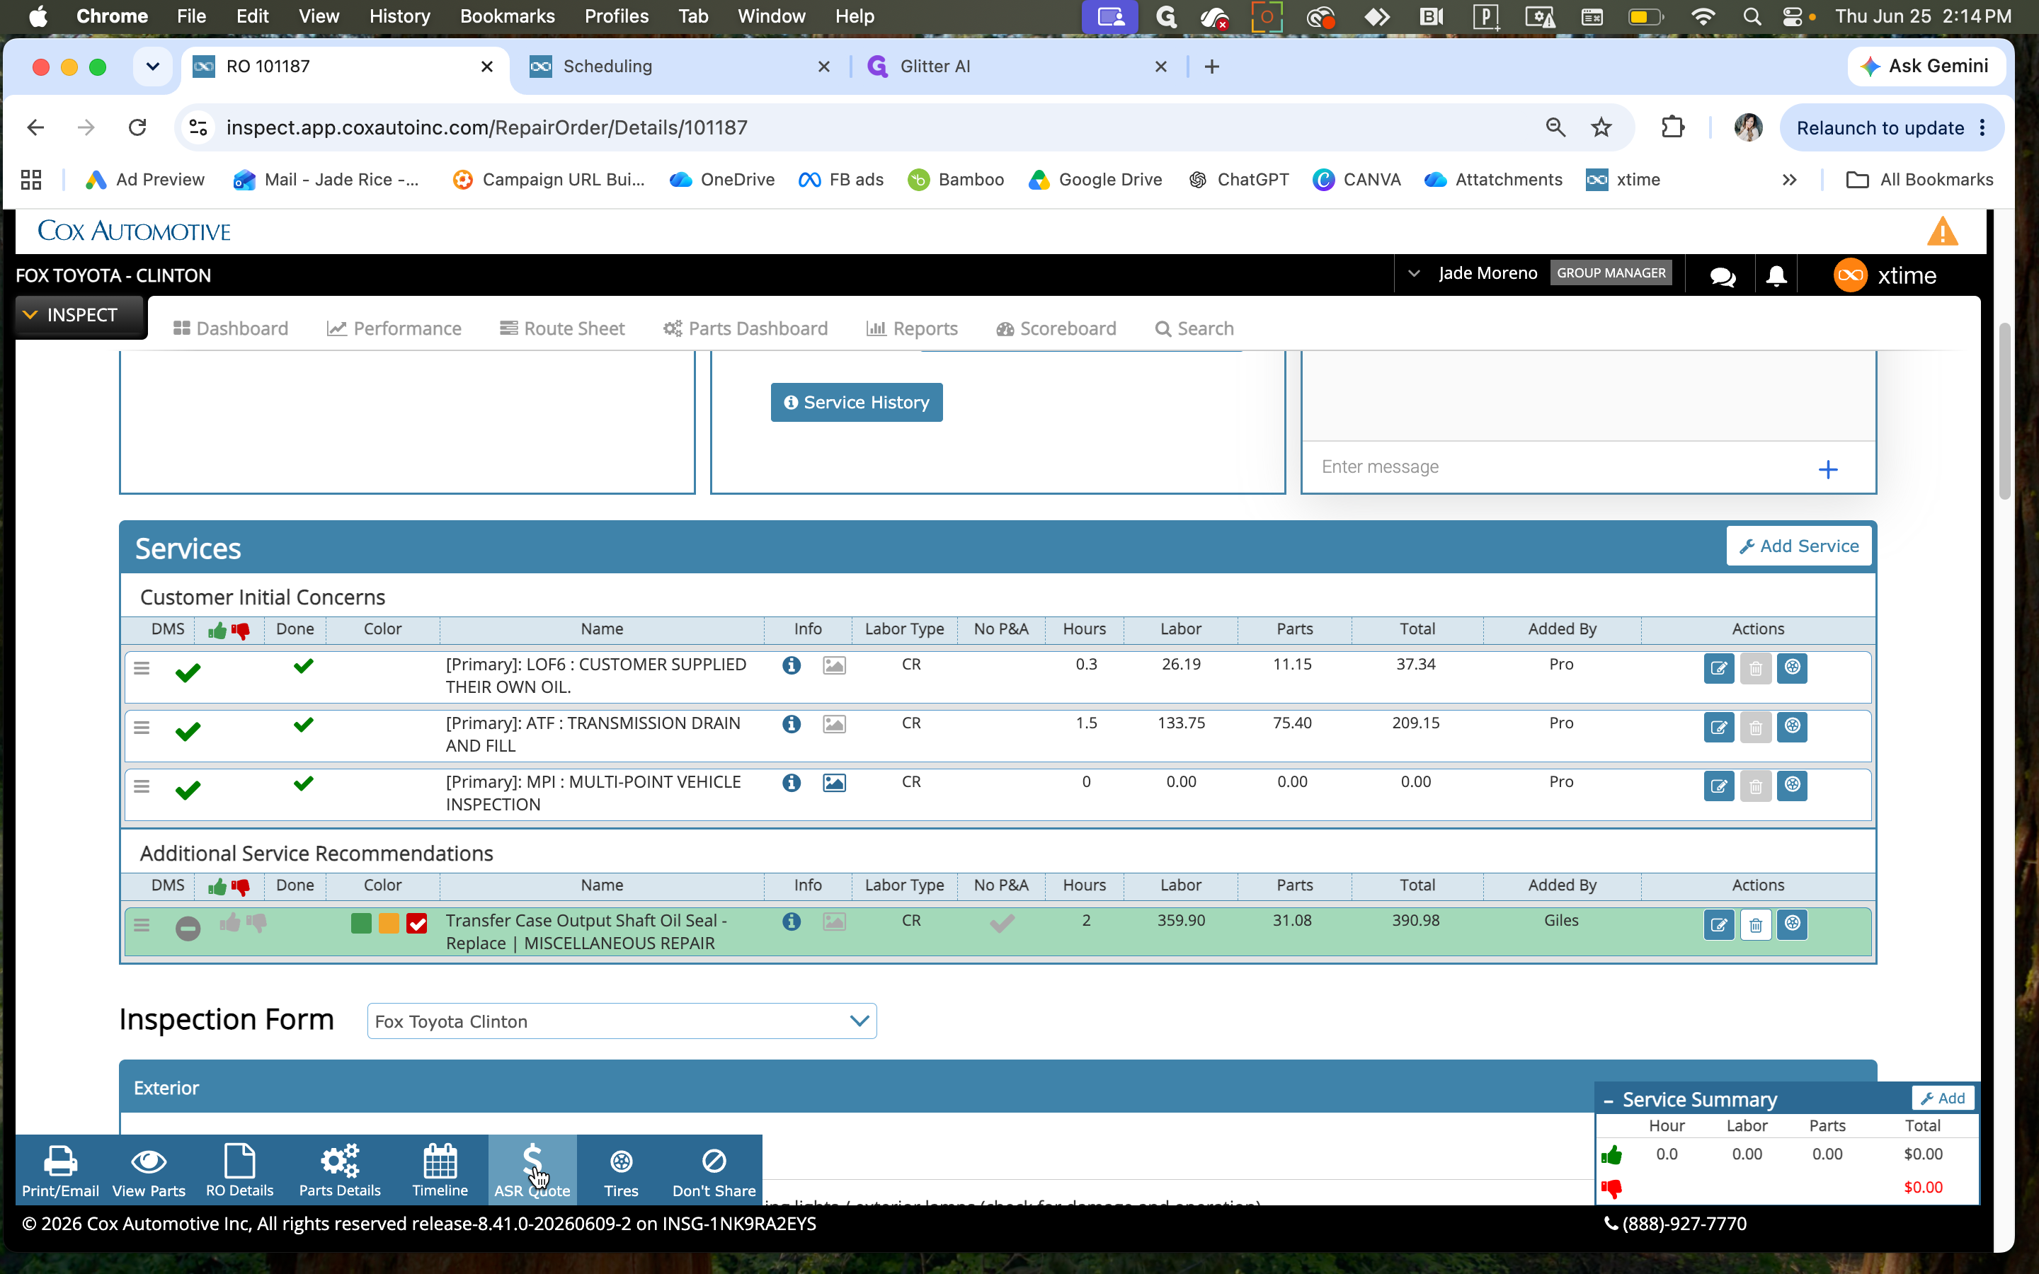Open image for LOF6 row
Screen dimensions: 2039x1274
click(x=834, y=665)
